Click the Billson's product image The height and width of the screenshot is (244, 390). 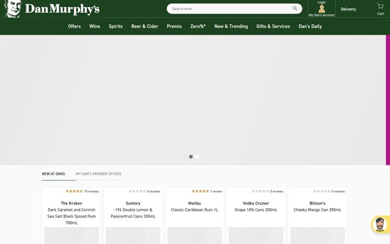pyautogui.click(x=317, y=235)
